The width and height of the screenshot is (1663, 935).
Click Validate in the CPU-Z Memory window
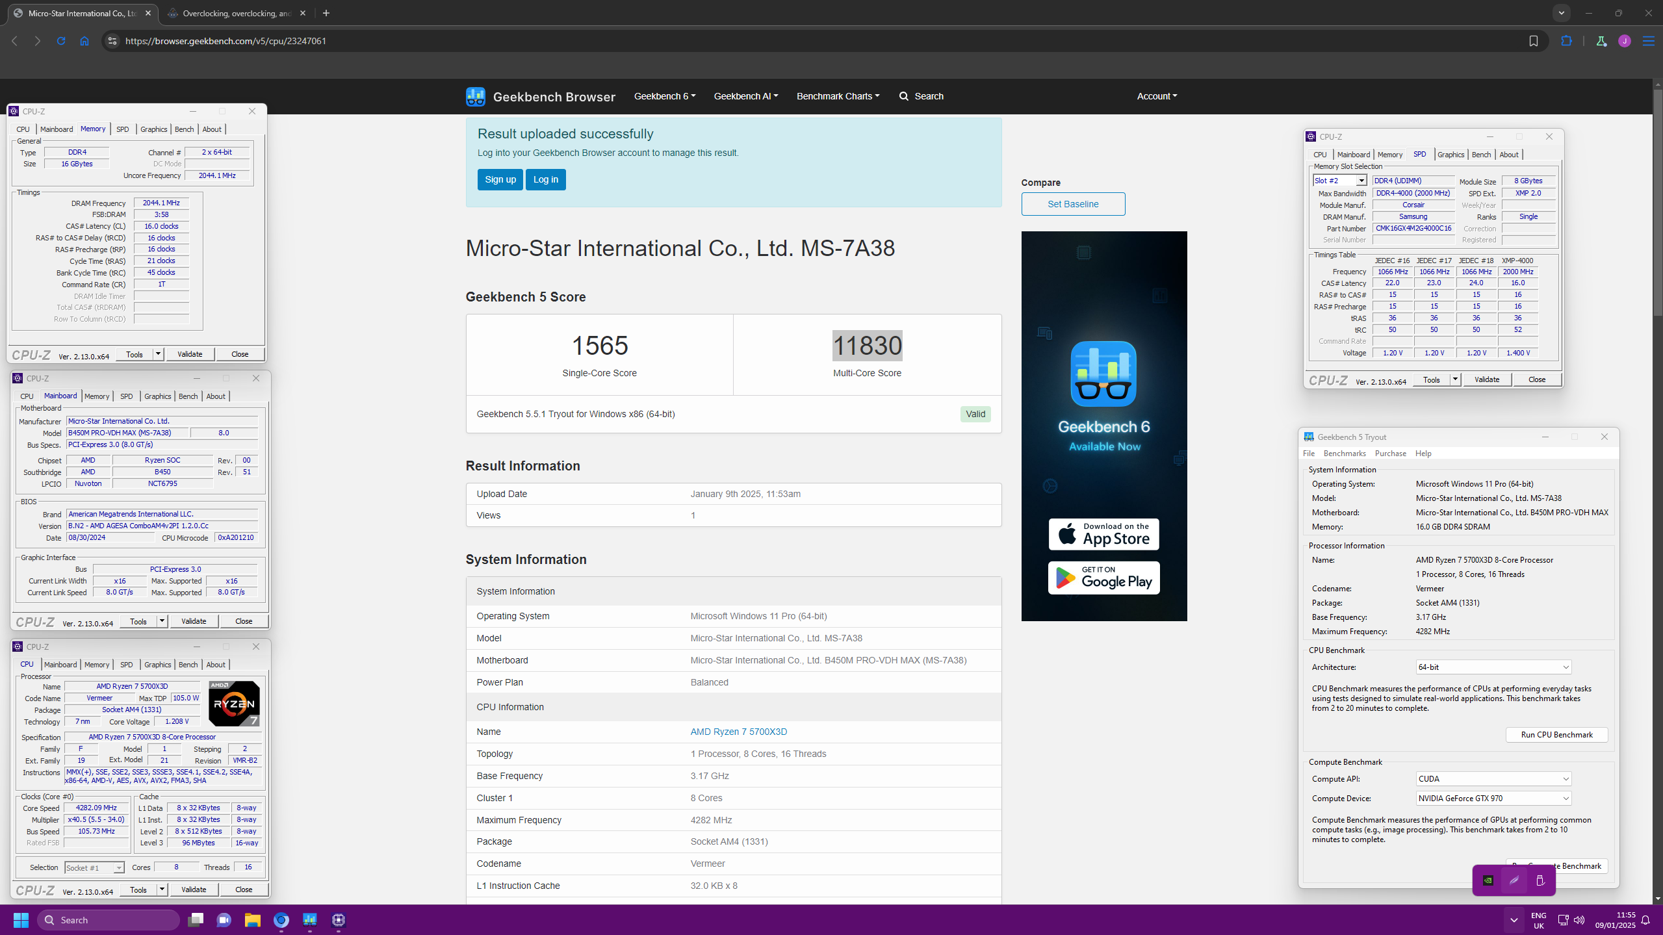(190, 354)
